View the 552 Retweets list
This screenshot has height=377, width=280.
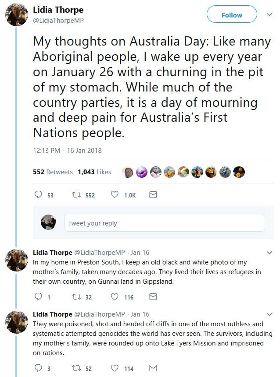coord(53,172)
